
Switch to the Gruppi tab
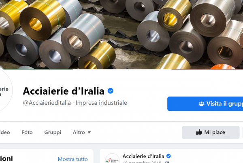point(53,132)
